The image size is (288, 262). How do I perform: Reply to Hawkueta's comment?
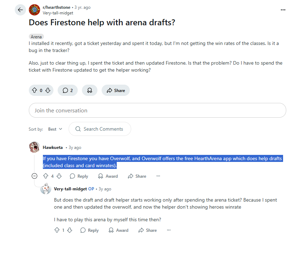[x=79, y=176]
